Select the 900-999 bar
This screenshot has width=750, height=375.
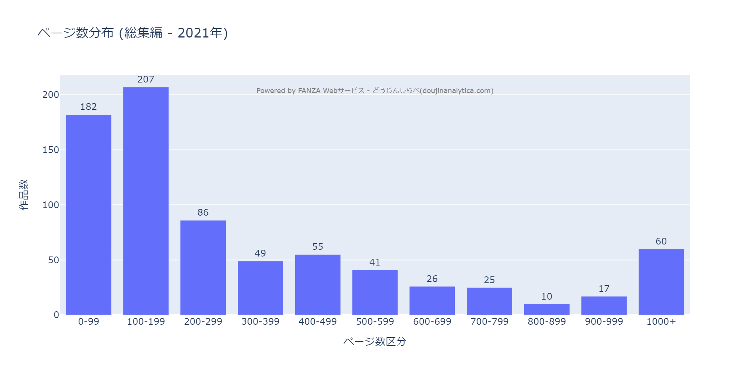click(604, 306)
